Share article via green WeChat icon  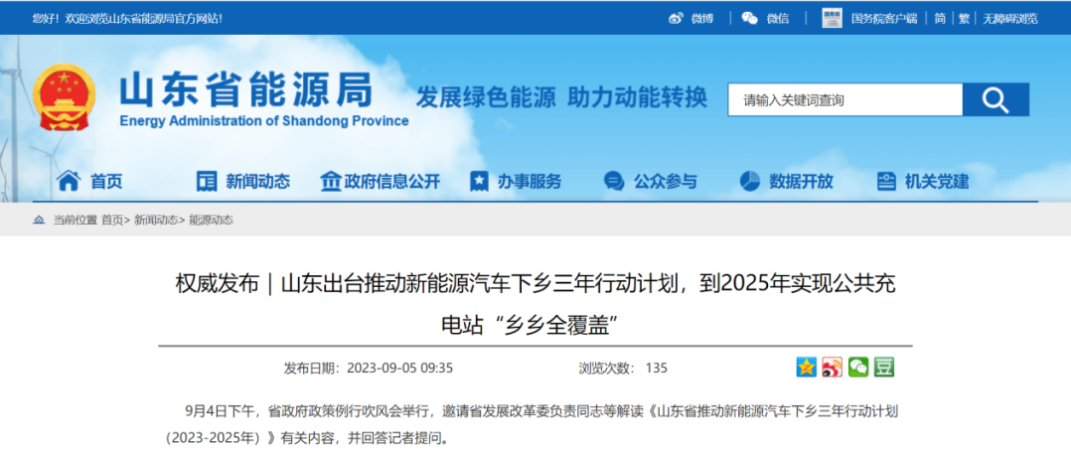pos(857,368)
